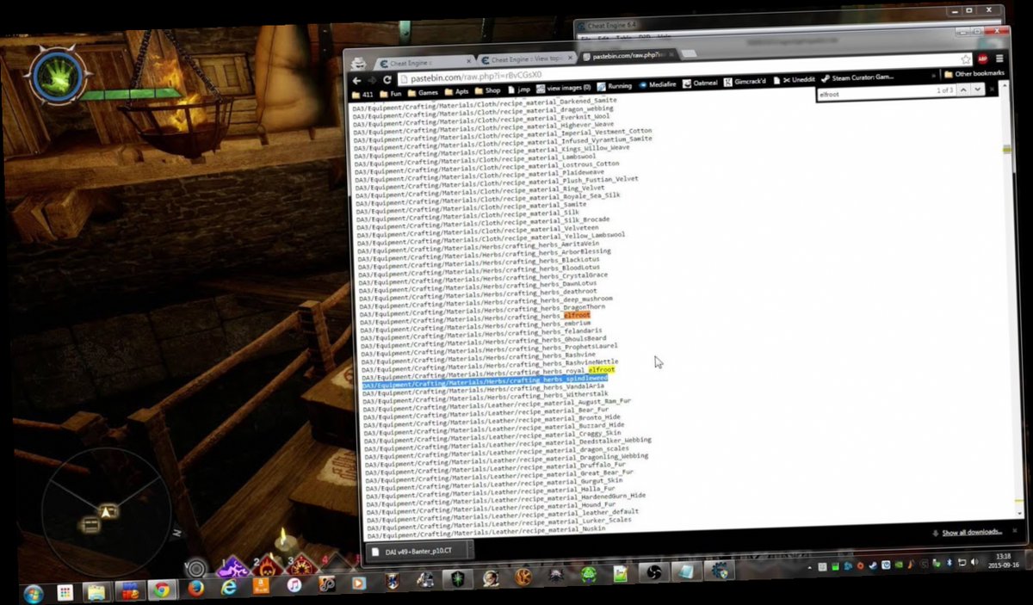Image resolution: width=1033 pixels, height=605 pixels.
Task: Jump to next find result arrow
Action: click(x=977, y=90)
